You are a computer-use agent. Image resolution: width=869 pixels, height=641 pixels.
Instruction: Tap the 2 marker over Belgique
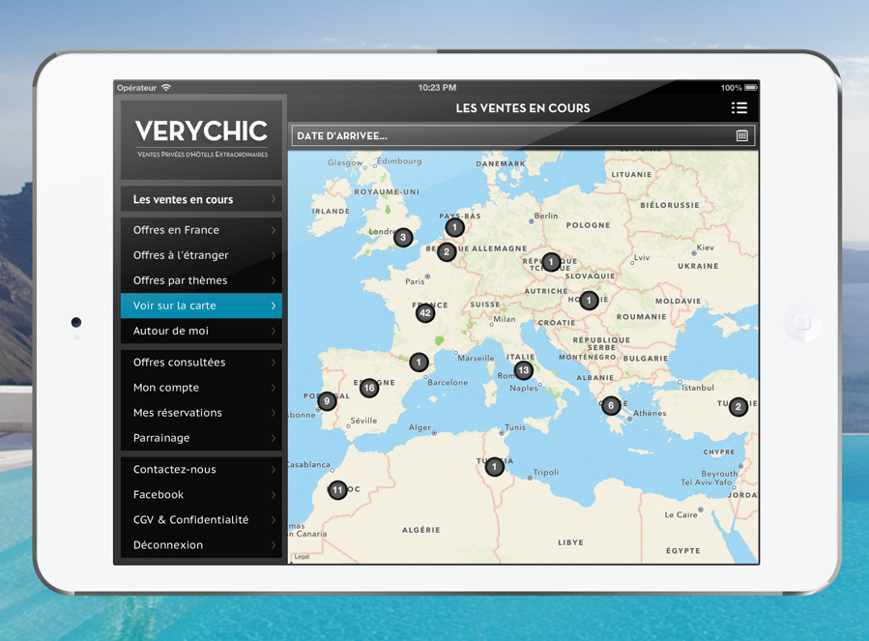click(x=447, y=251)
